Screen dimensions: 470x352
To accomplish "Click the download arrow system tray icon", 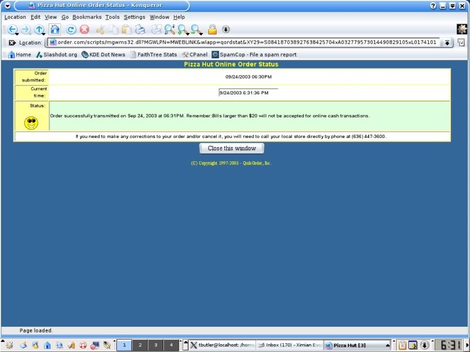I will coord(424,345).
